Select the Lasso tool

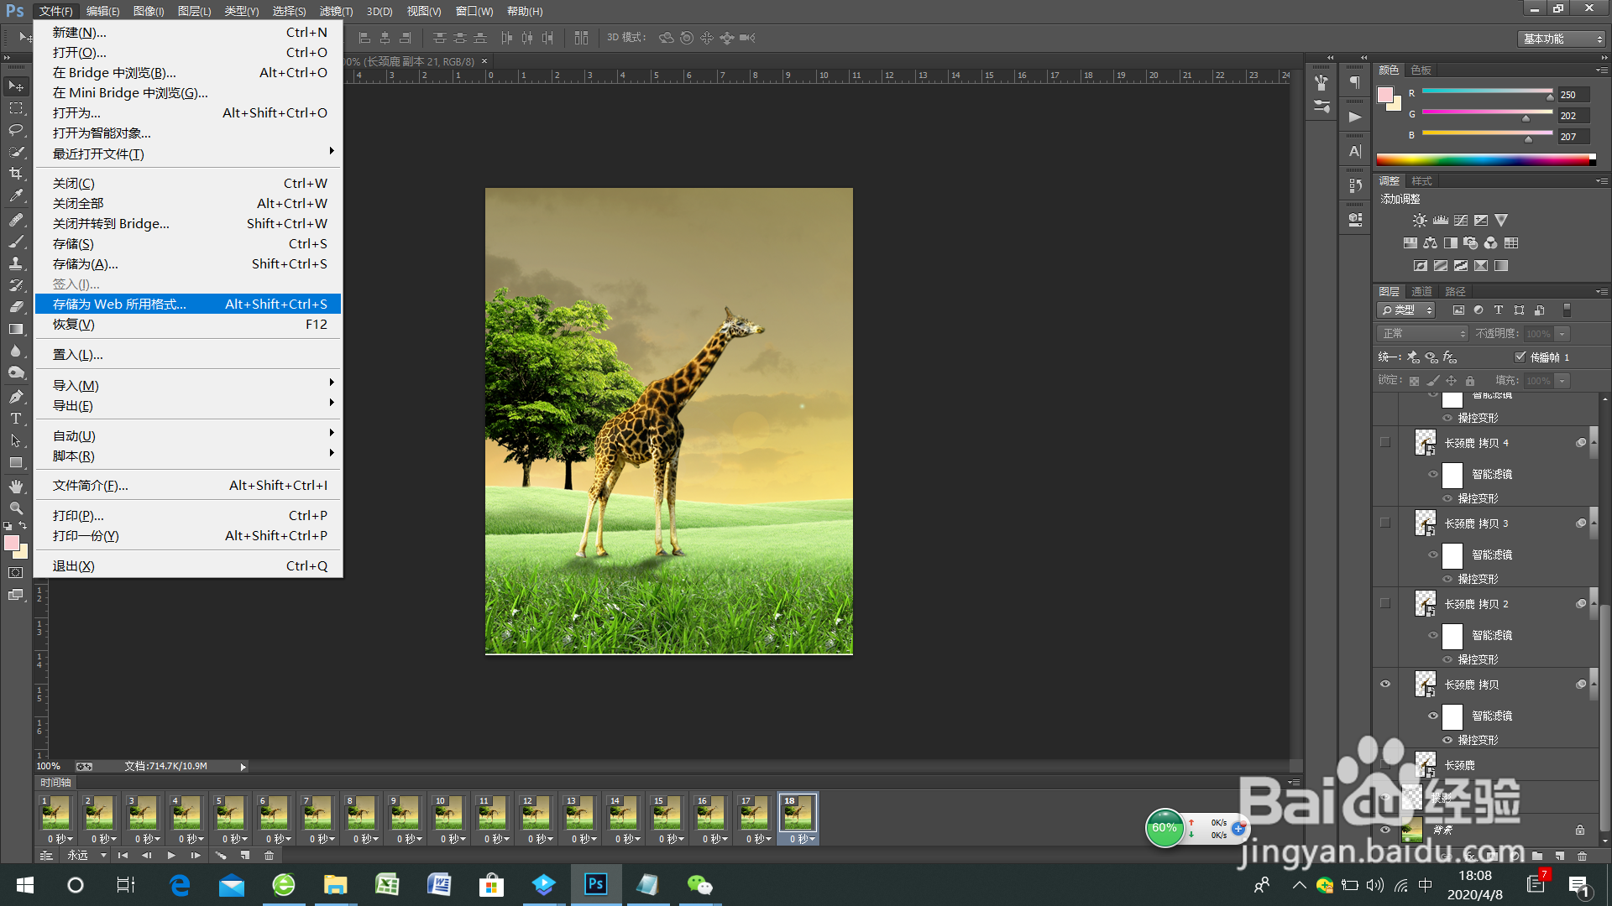(16, 130)
